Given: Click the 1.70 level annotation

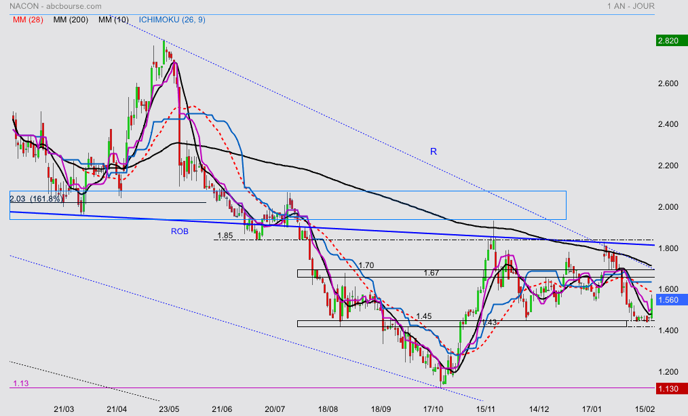Looking at the screenshot, I should [366, 265].
